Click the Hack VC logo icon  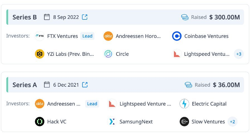click(x=40, y=122)
